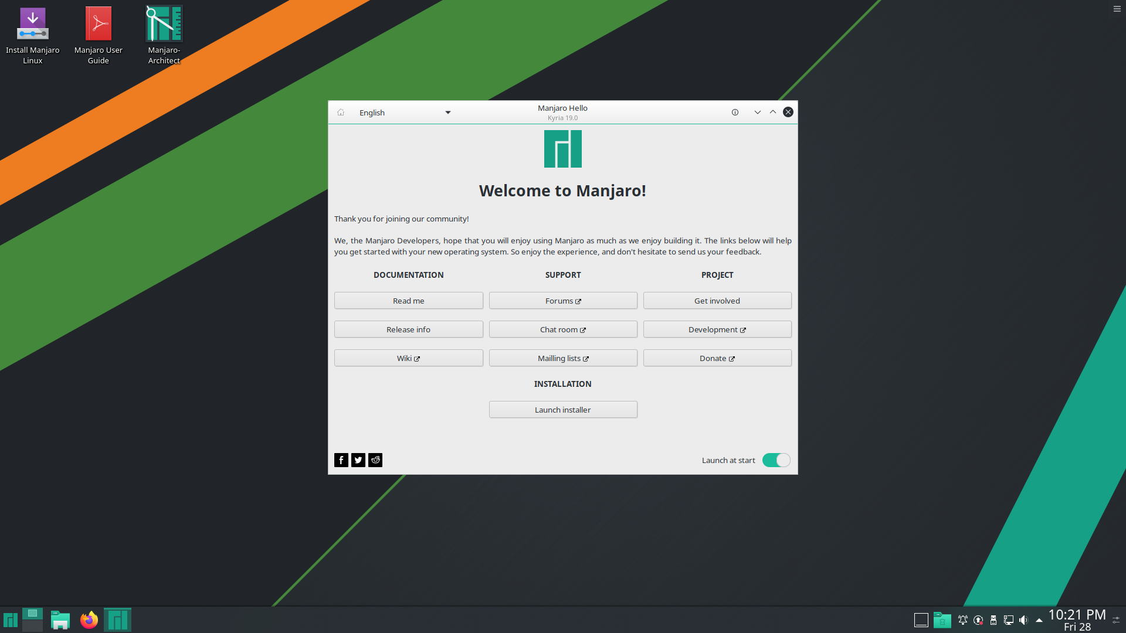This screenshot has width=1126, height=633.
Task: Open the Manjaro application launcher menu
Action: [x=11, y=620]
